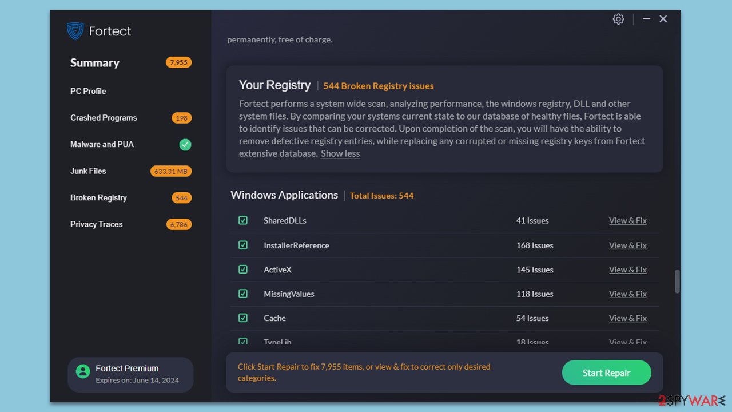Click the 168 Issues count
Image resolution: width=732 pixels, height=412 pixels.
pos(535,245)
